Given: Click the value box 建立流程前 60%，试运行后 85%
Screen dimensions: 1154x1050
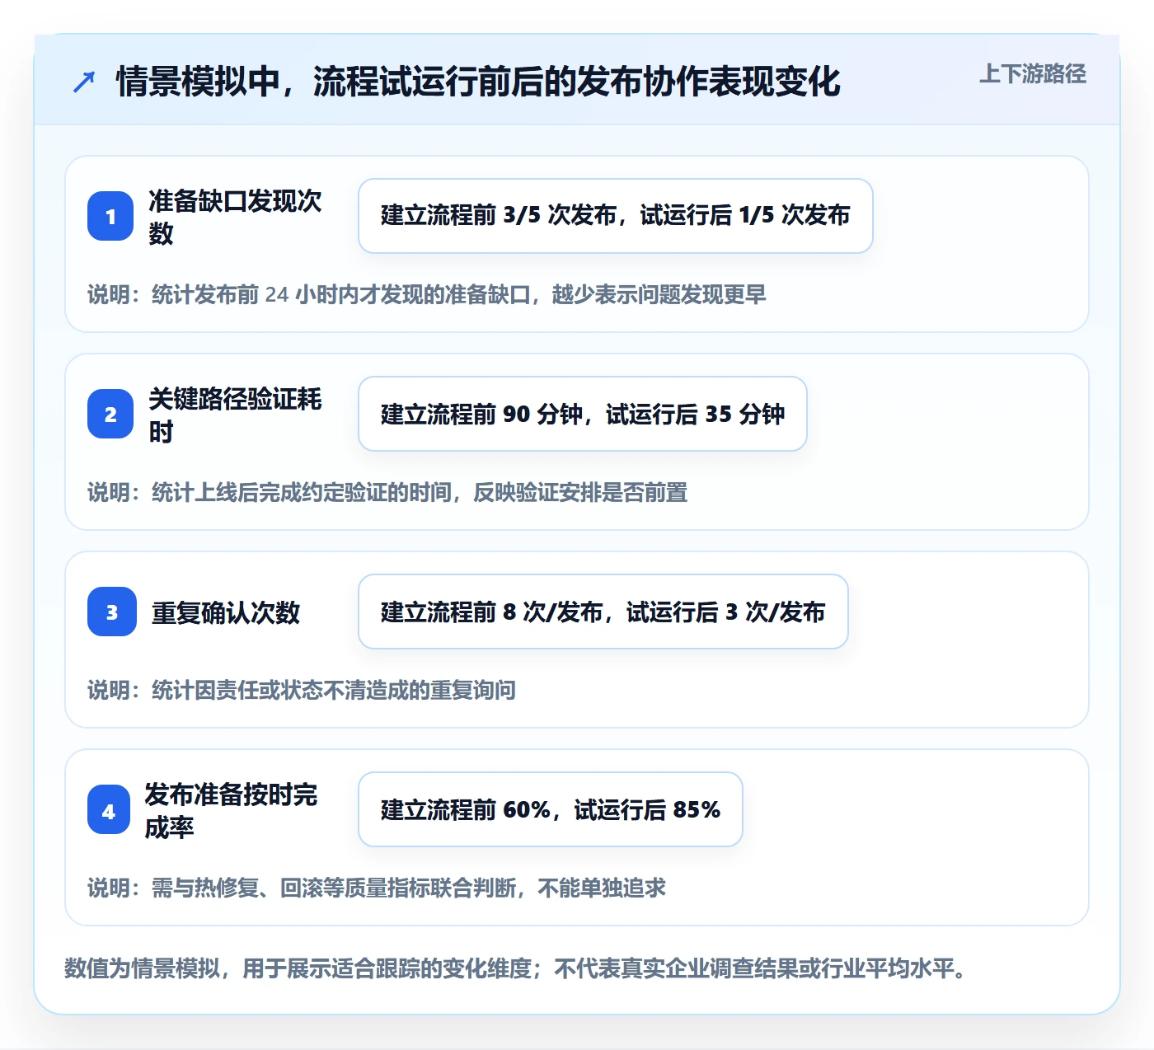Looking at the screenshot, I should click(551, 809).
